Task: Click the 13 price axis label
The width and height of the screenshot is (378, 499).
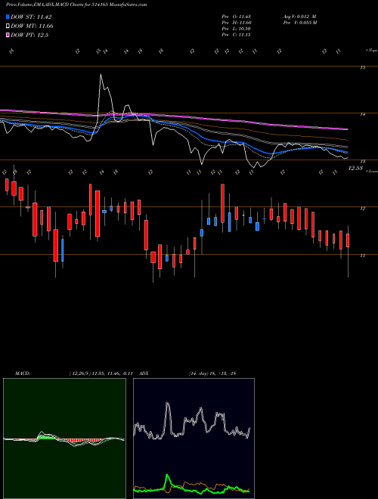Action: (362, 162)
